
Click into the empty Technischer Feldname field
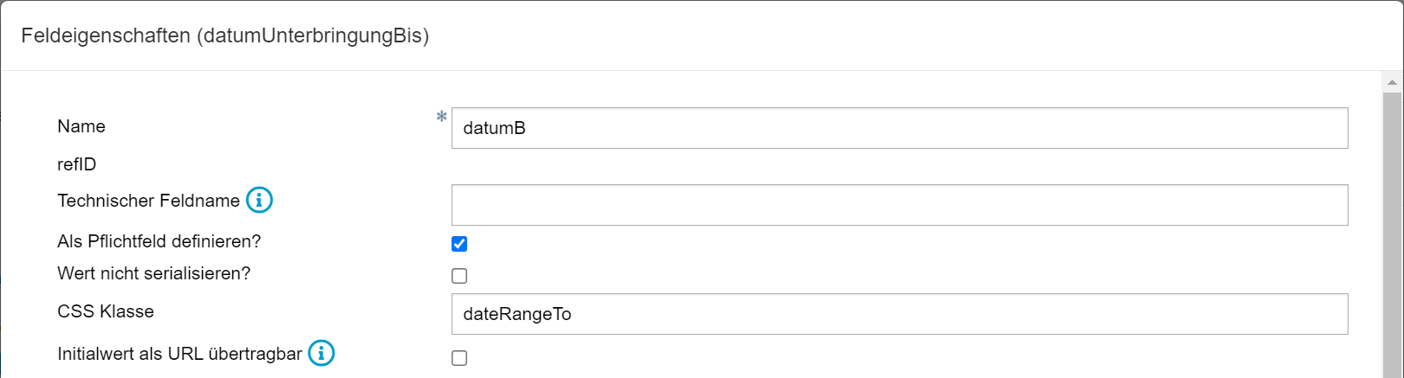click(899, 205)
